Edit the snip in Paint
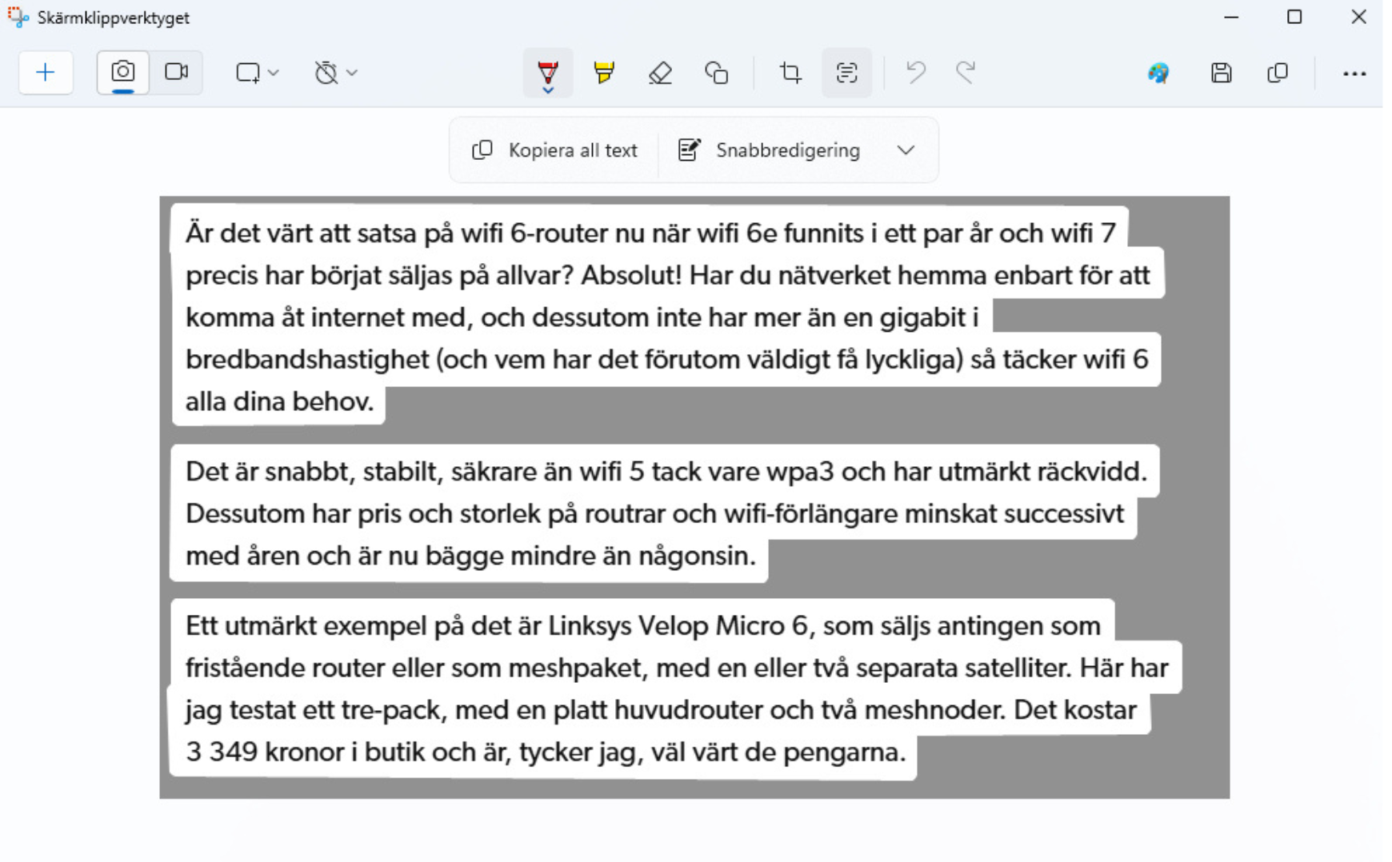The height and width of the screenshot is (862, 1392). pos(1158,74)
